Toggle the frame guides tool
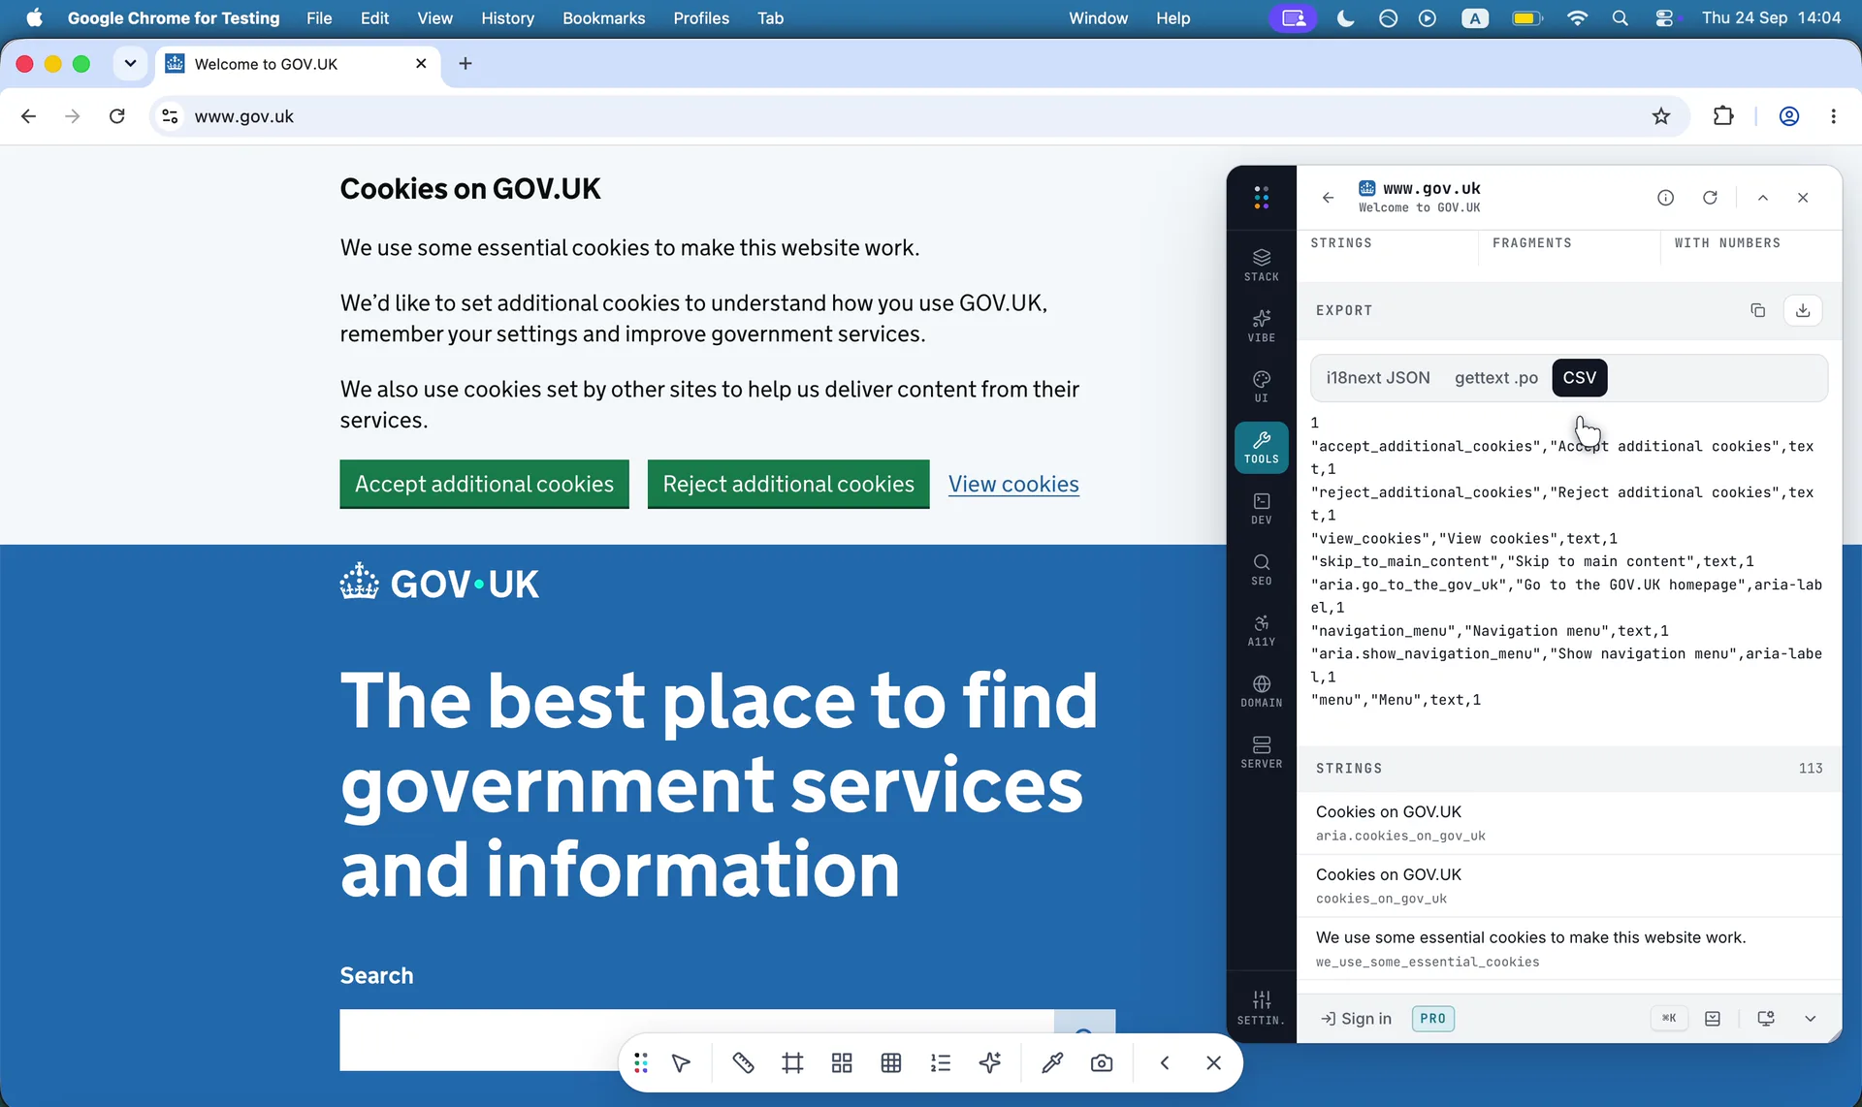This screenshot has height=1107, width=1862. (x=792, y=1063)
